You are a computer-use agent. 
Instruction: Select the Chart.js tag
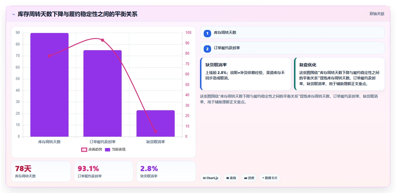coord(211,178)
